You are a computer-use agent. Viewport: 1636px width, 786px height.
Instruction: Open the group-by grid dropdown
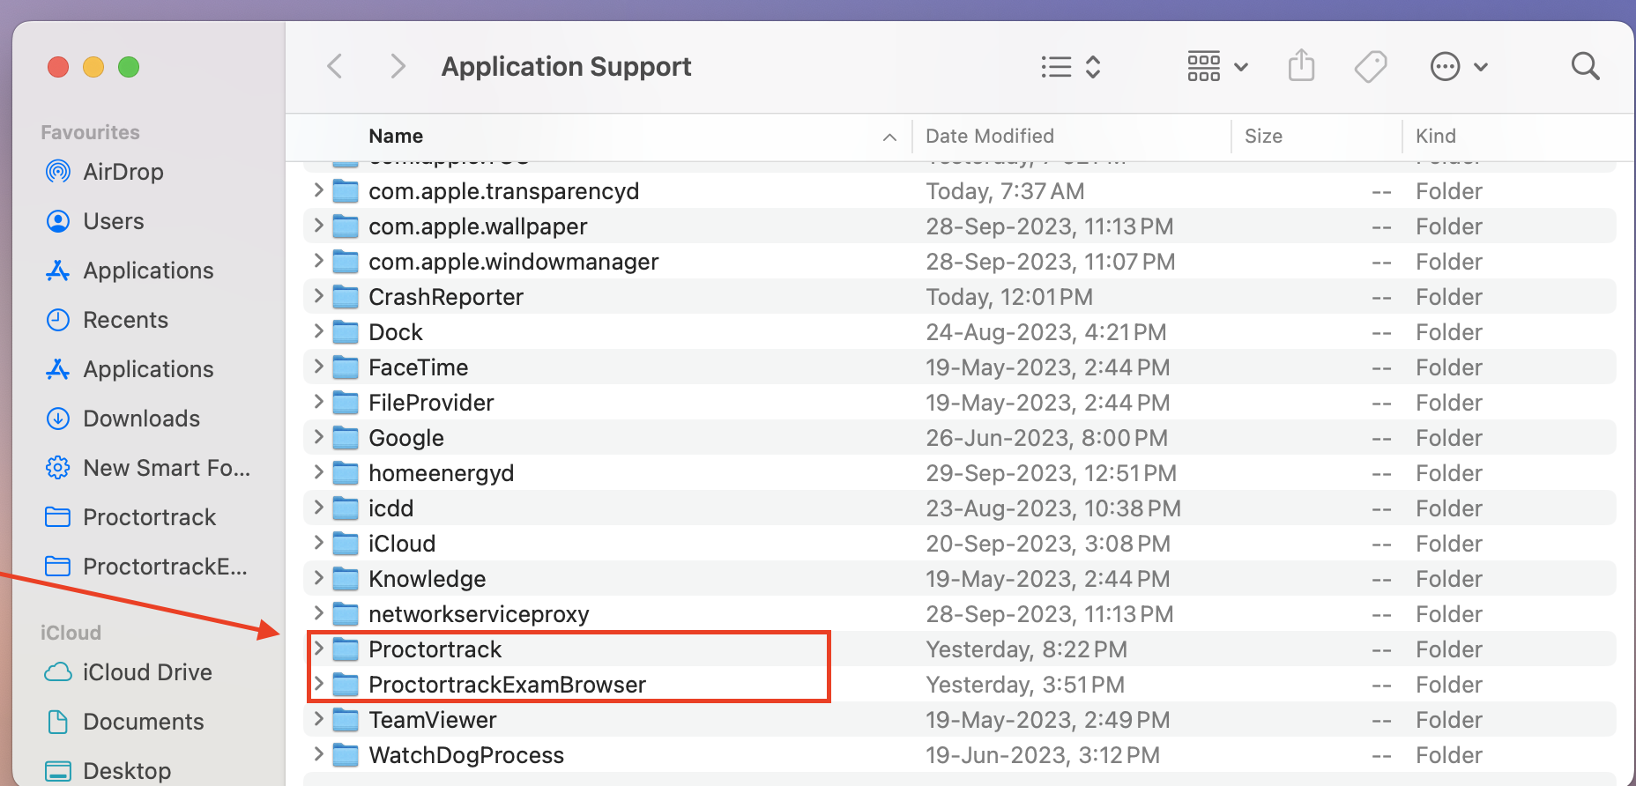tap(1217, 67)
